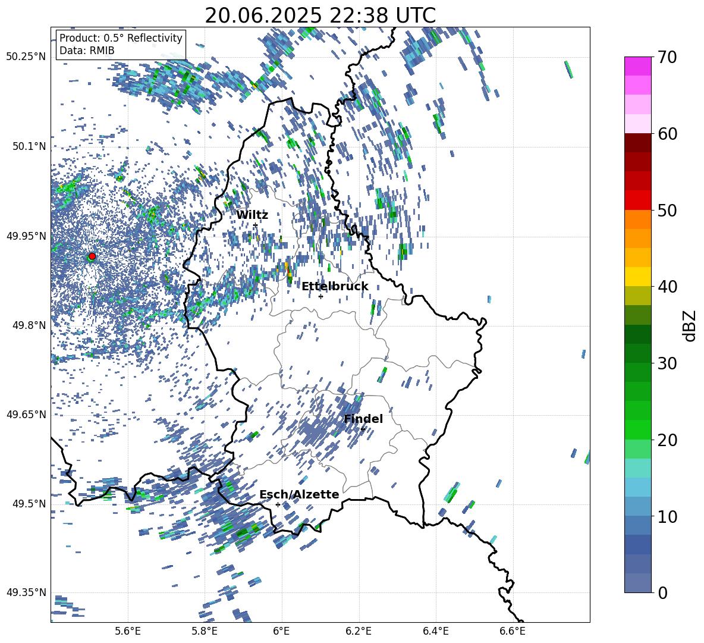This screenshot has width=704, height=643.
Task: Click the 20 colorbar tick label
Action: pyautogui.click(x=667, y=440)
